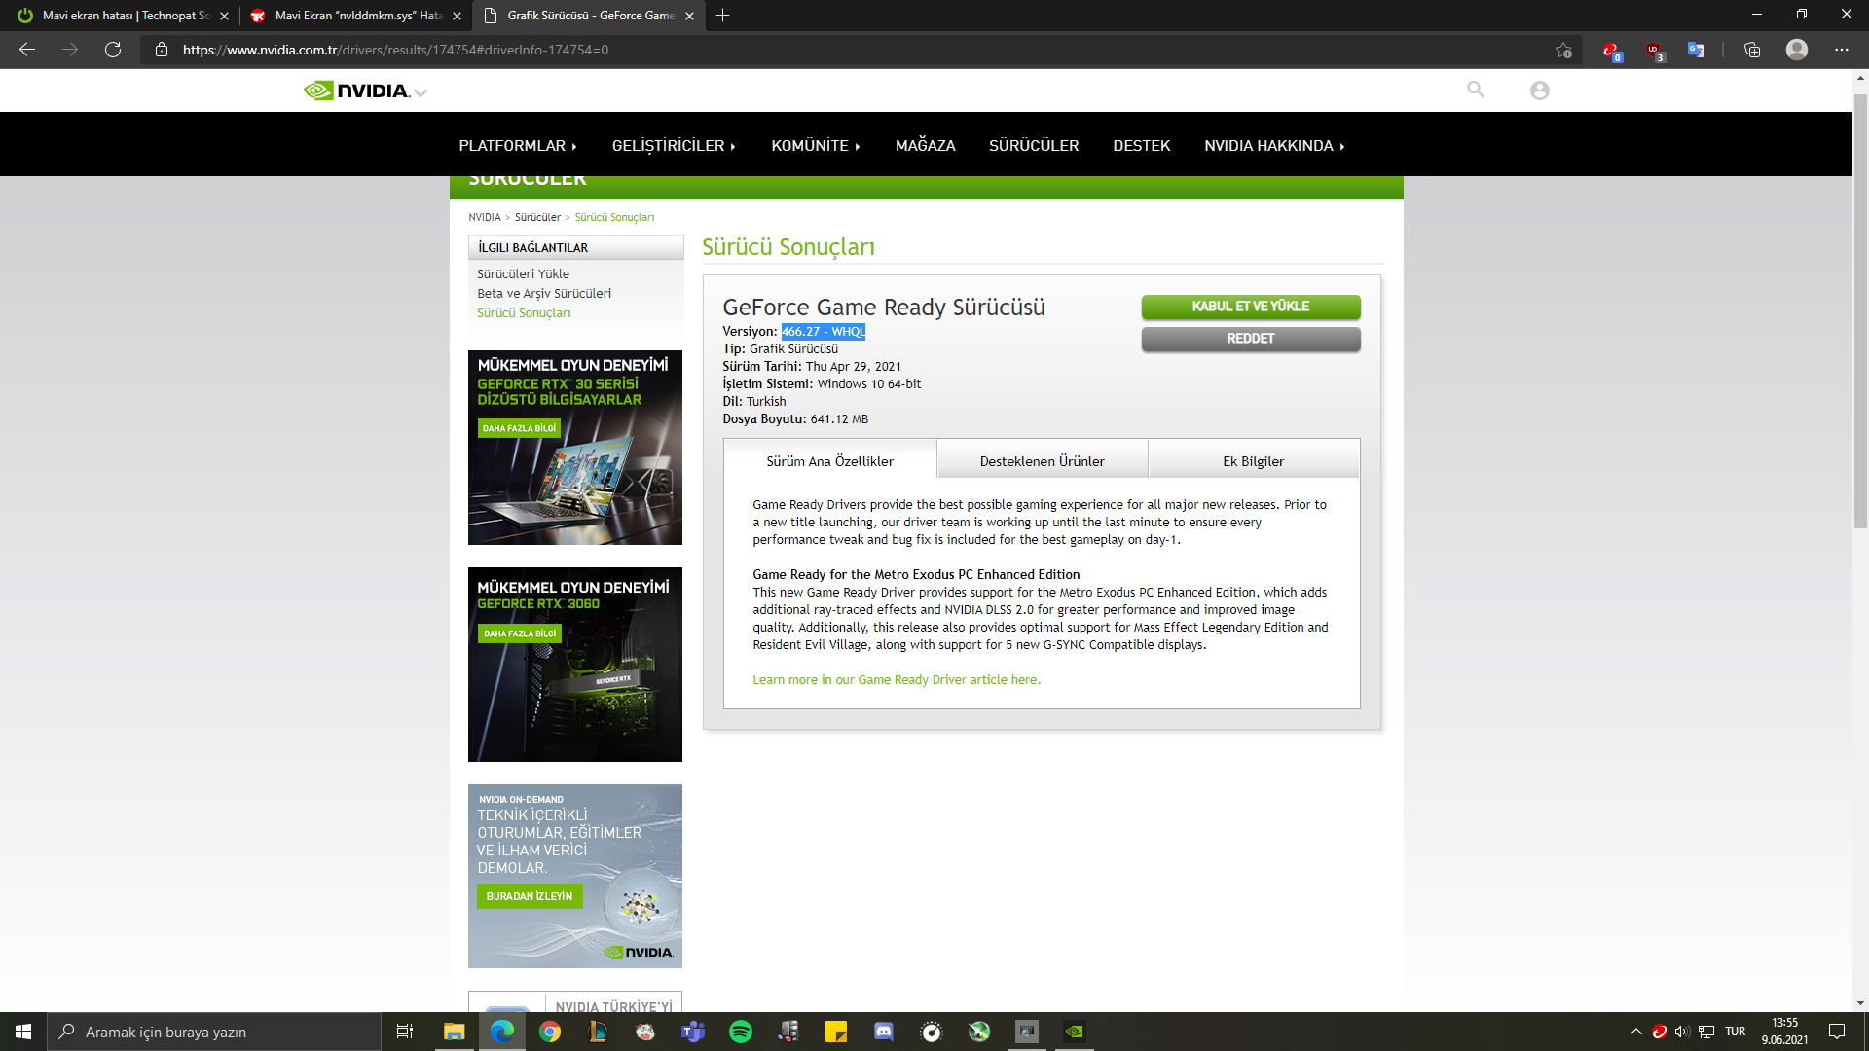This screenshot has width=1869, height=1051.
Task: Expand the PLATFORMLAR menu
Action: click(x=518, y=145)
